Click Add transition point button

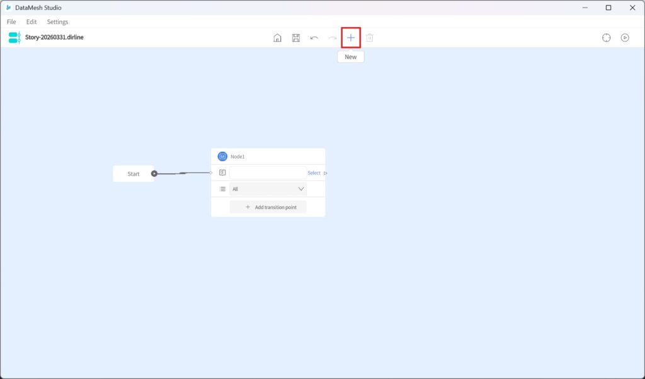268,207
